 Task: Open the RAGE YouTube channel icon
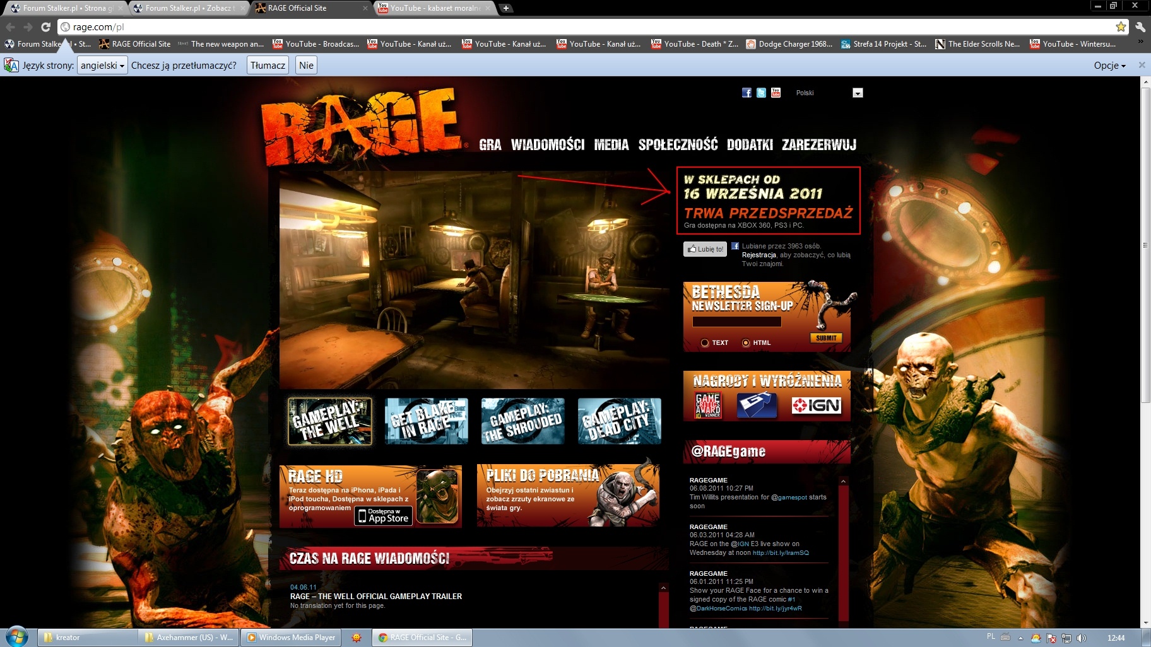click(776, 93)
